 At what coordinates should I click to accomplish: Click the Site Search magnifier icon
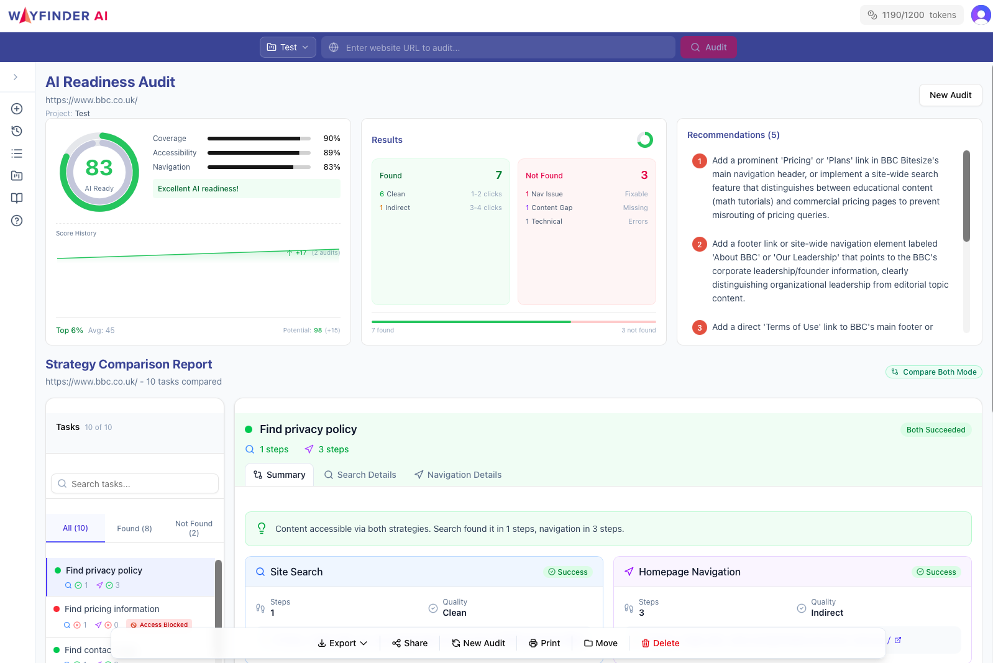coord(260,572)
